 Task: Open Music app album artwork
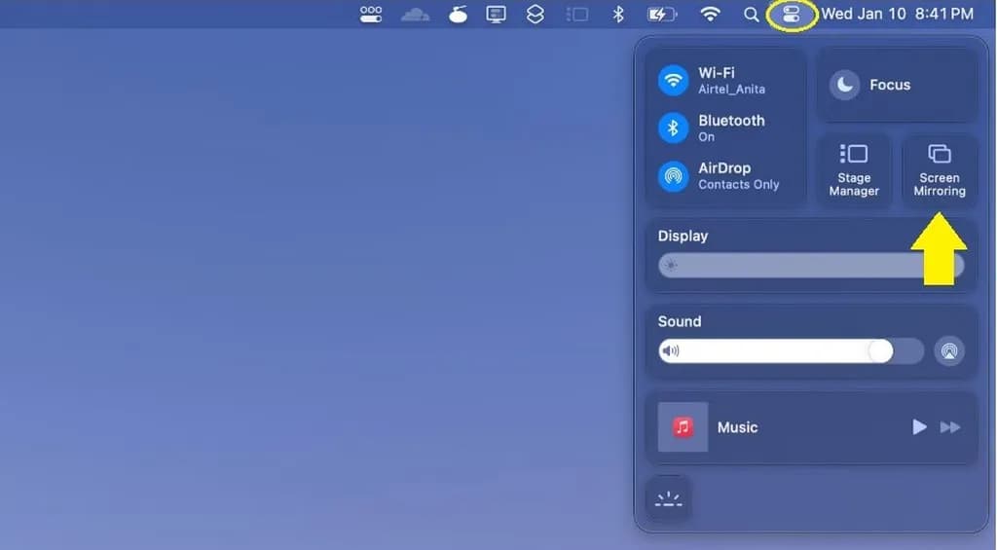[x=683, y=427]
